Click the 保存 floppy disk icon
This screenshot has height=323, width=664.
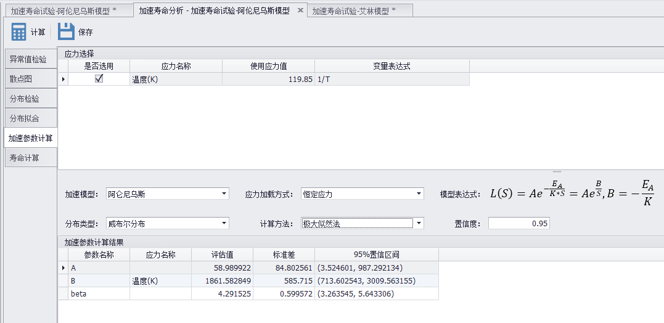[66, 32]
